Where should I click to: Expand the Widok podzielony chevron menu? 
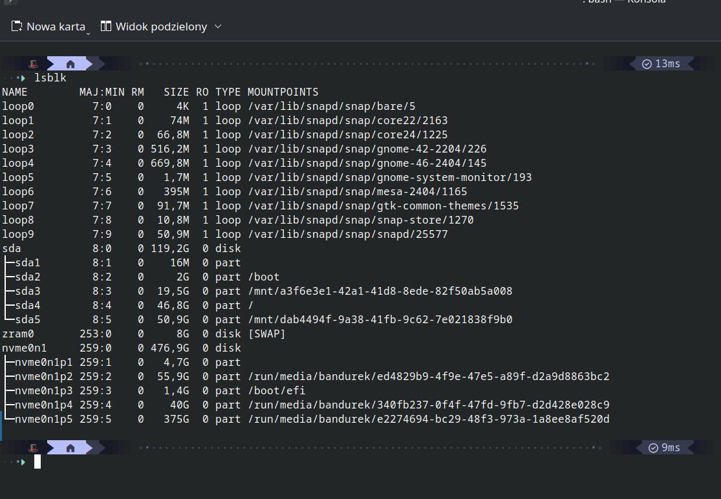[217, 27]
